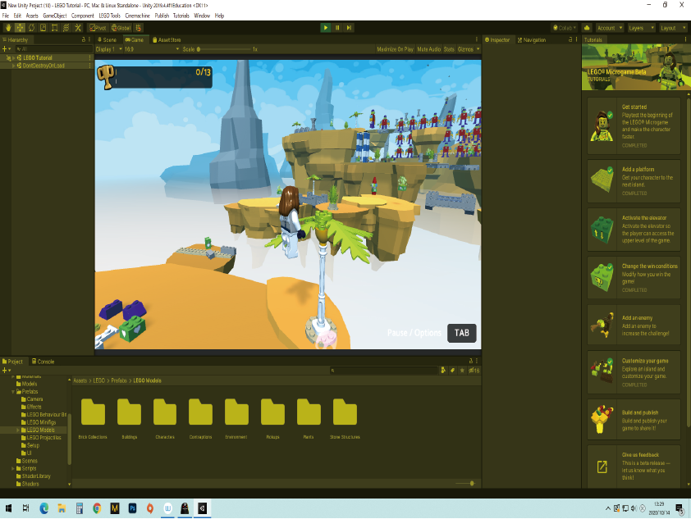Toggle Gizmos in Game view

pyautogui.click(x=465, y=49)
